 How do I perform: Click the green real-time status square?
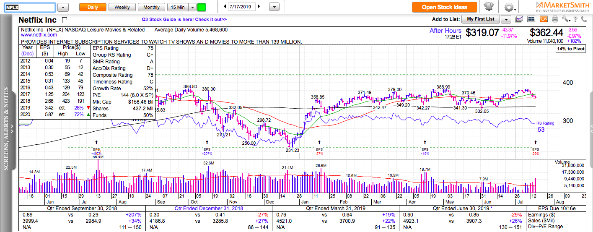coord(202,7)
